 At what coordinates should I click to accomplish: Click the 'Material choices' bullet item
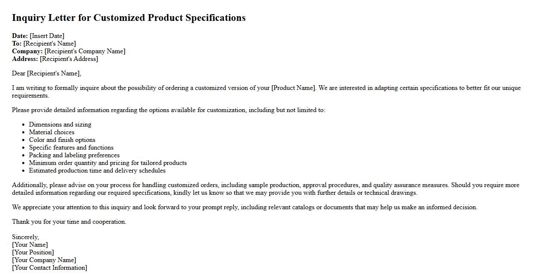tap(52, 132)
